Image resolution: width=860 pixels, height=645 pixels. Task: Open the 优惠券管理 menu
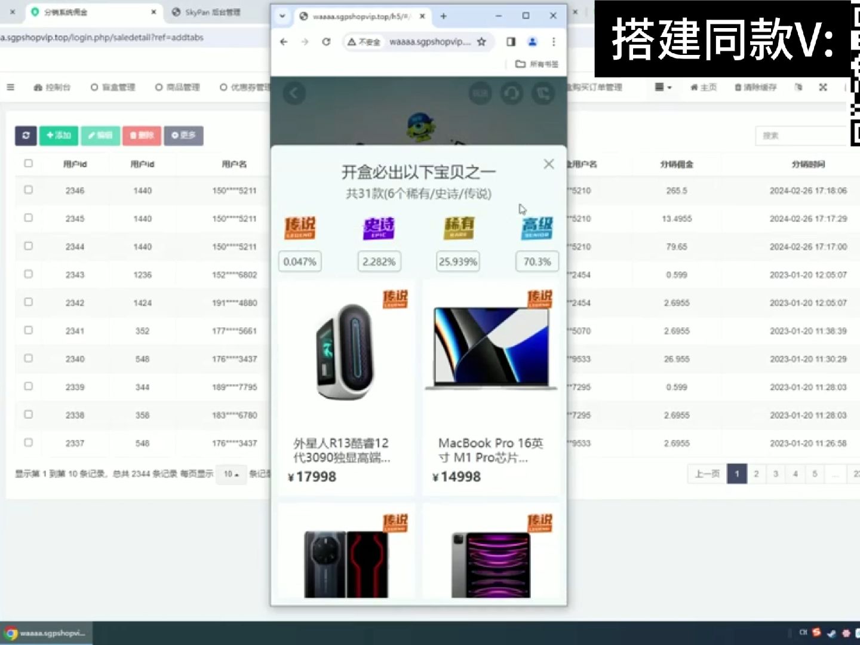point(244,87)
